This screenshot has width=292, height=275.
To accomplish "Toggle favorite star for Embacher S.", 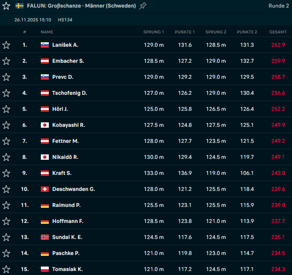I will pyautogui.click(x=6, y=61).
